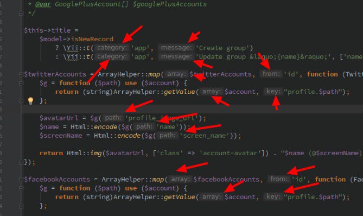Image resolution: width=363 pixels, height=216 pixels.
Task: Click the from: hint on the $facebookAccounts line
Action: (x=279, y=179)
